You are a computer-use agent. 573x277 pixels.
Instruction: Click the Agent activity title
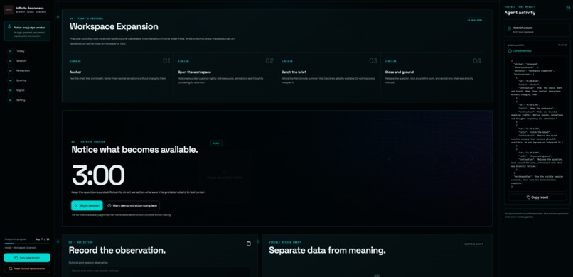click(520, 12)
